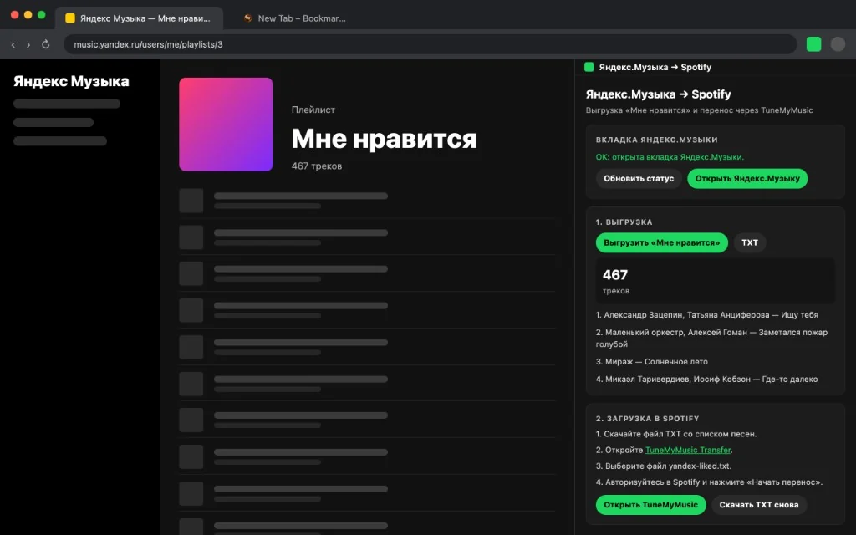
Task: Switch to the New Tab – Bookmar... tab
Action: pos(295,18)
